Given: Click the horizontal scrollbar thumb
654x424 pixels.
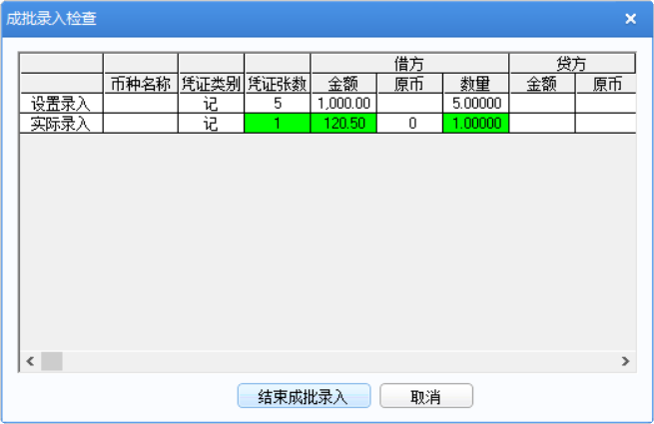Looking at the screenshot, I should tap(52, 361).
